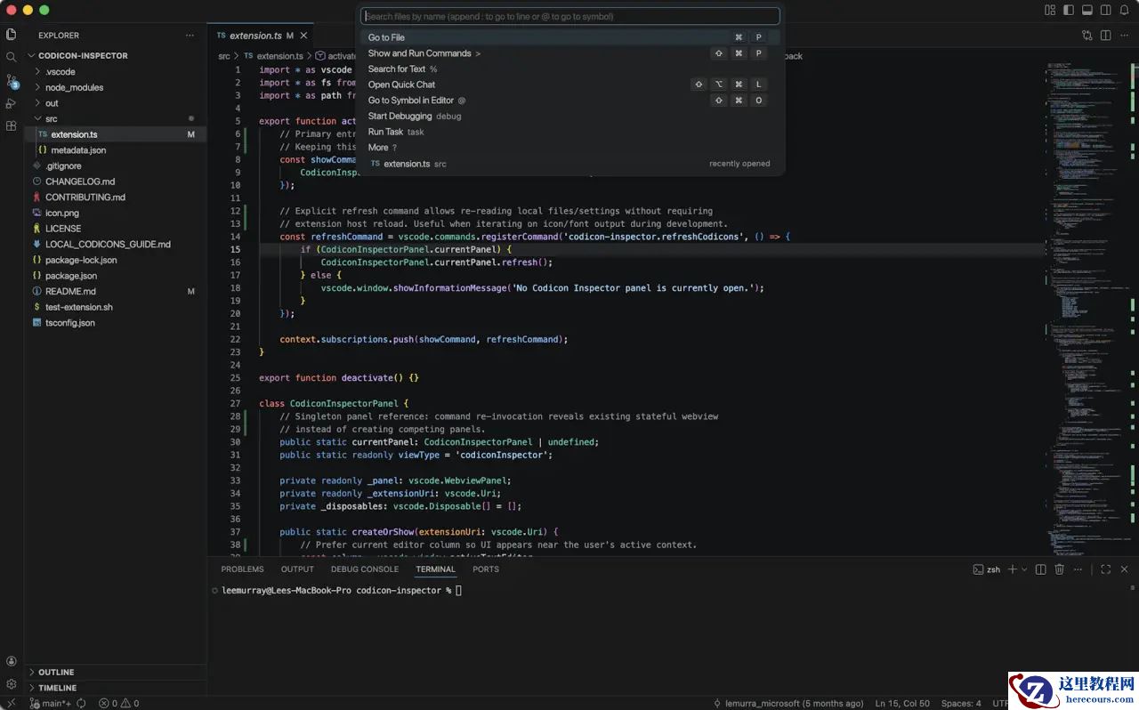This screenshot has height=710, width=1139.
Task: Switch to the OUTPUT panel tab
Action: (x=297, y=569)
